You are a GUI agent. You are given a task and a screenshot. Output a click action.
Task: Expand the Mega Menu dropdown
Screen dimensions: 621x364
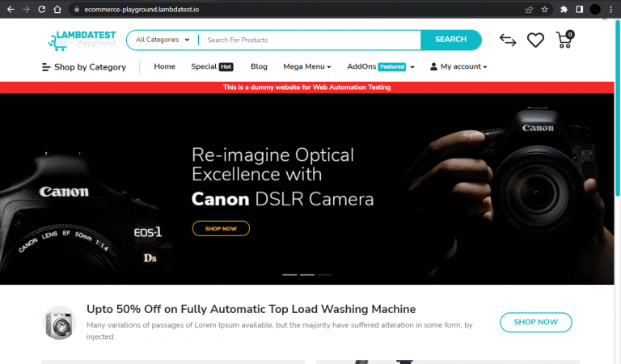pyautogui.click(x=306, y=66)
